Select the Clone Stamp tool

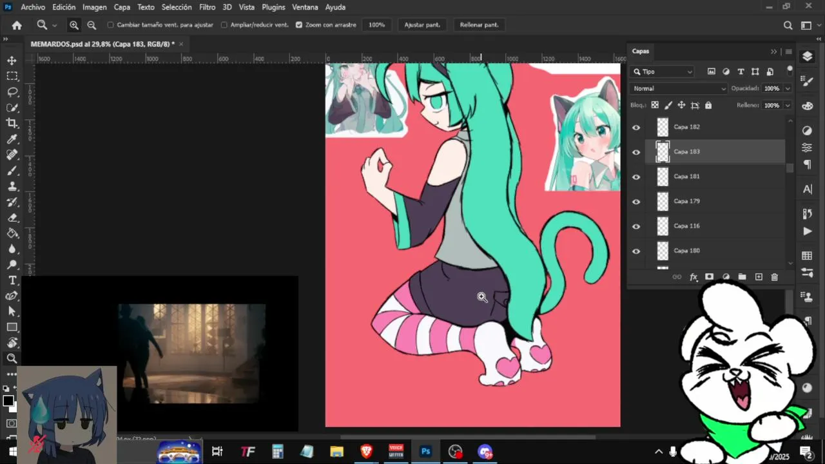tap(12, 186)
